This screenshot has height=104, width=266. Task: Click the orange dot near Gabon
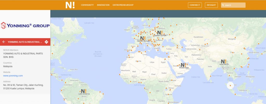[x=144, y=88]
